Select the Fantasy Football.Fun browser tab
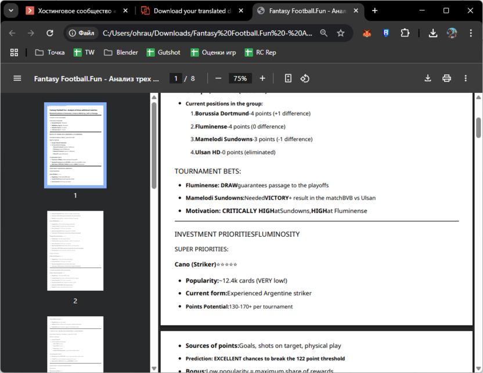483x373 pixels. [x=304, y=11]
